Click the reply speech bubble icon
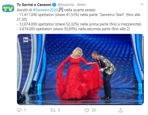The height and width of the screenshot is (115, 148). click(x=19, y=110)
